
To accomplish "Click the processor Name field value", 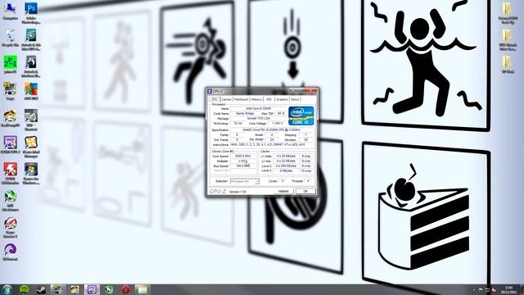I will (x=259, y=109).
